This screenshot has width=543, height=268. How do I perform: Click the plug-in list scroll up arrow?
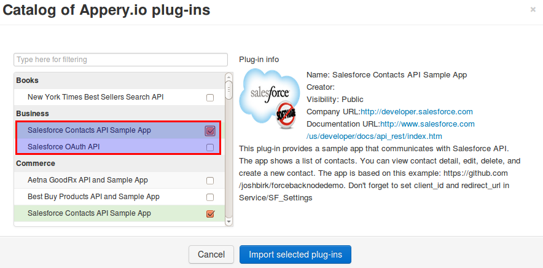point(229,77)
